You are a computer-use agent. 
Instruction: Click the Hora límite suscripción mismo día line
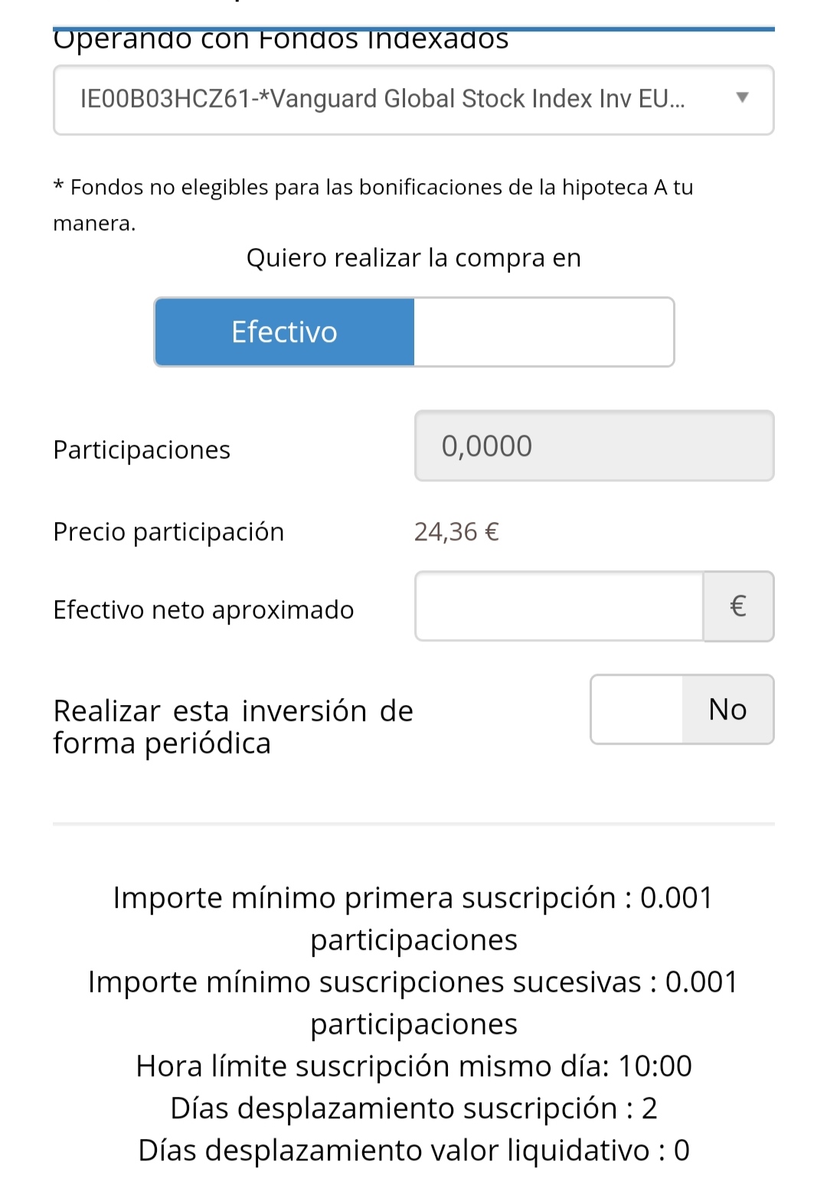[413, 1066]
